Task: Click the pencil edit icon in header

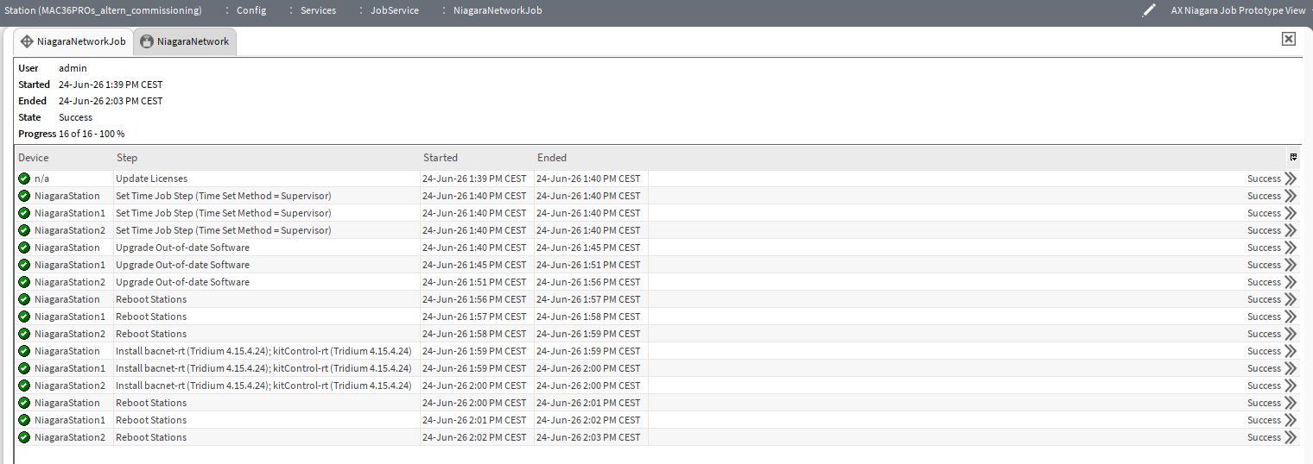Action: coord(1149,10)
